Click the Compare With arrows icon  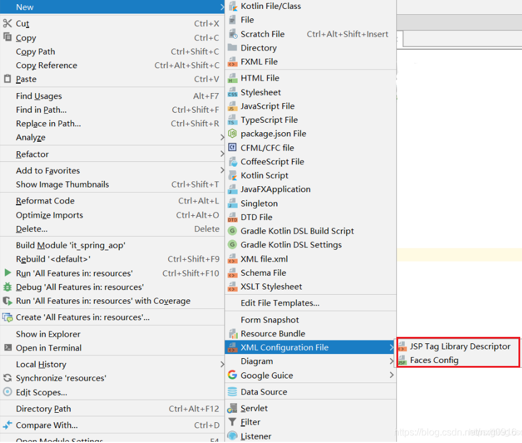[x=7, y=425]
